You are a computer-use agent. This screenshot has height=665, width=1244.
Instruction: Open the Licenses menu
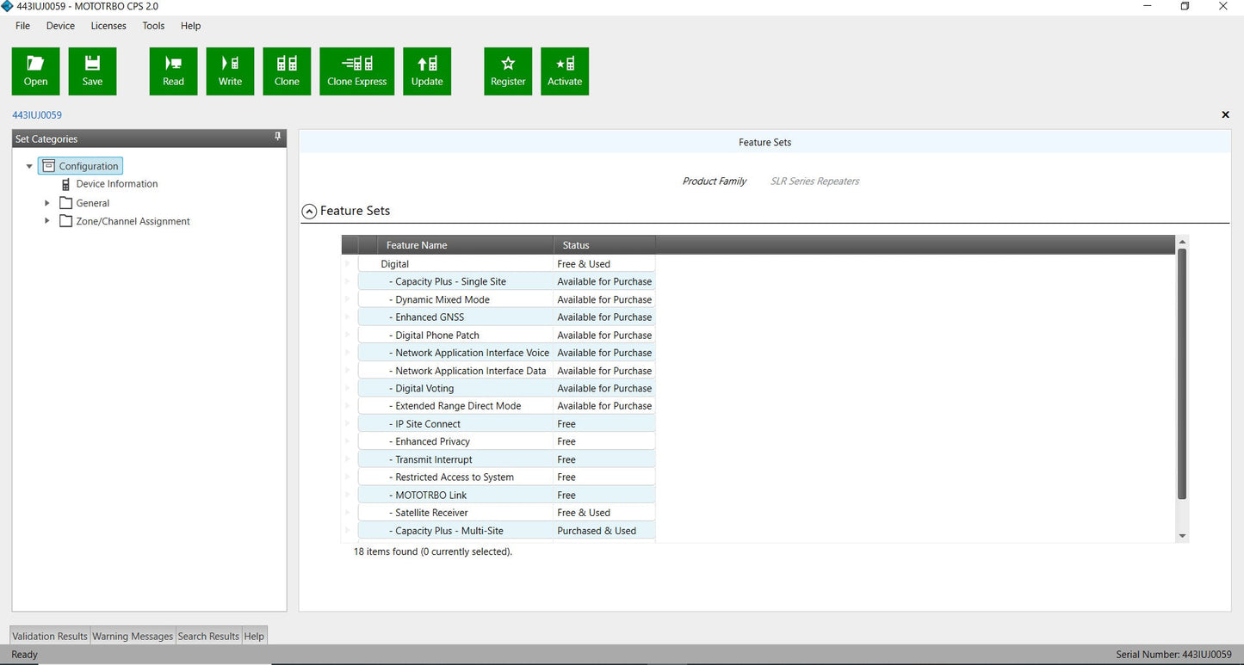pyautogui.click(x=108, y=26)
